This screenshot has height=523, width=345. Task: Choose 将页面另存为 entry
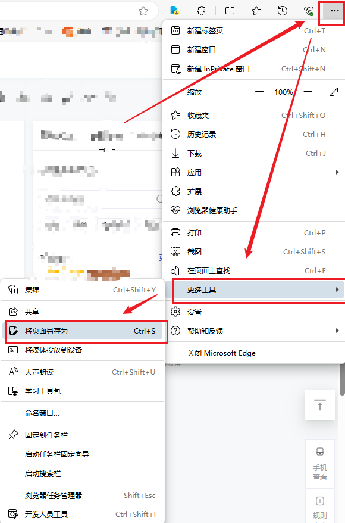[x=82, y=331]
